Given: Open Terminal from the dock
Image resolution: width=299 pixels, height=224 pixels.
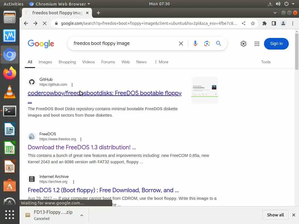Looking at the screenshot, I should pyautogui.click(x=10, y=111).
